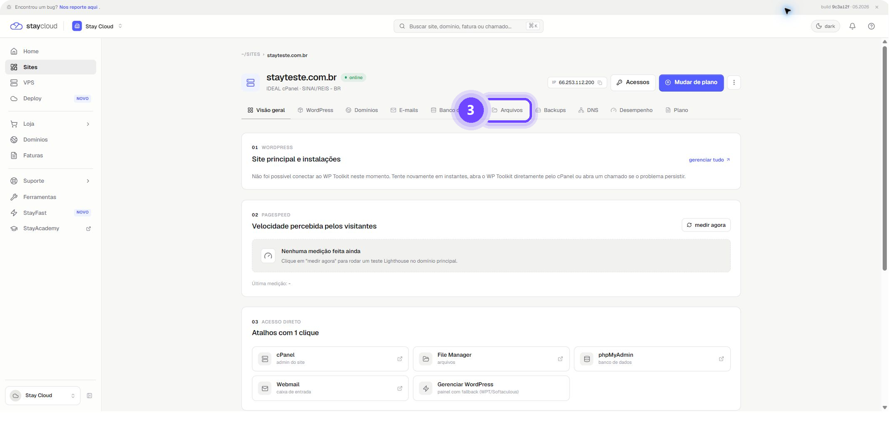The height and width of the screenshot is (435, 891).
Task: Switch to the Backups tab
Action: pyautogui.click(x=550, y=110)
